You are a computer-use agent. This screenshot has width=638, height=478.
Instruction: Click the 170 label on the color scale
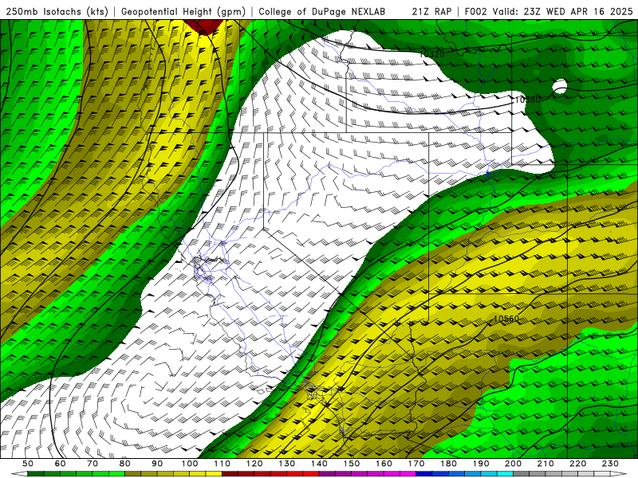coord(416,464)
